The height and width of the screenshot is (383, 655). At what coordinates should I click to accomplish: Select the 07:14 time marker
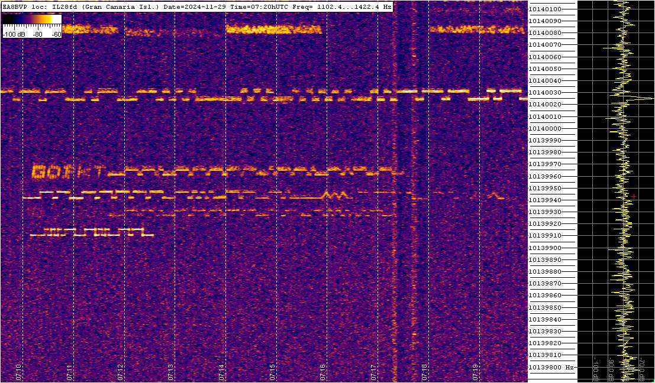point(222,372)
